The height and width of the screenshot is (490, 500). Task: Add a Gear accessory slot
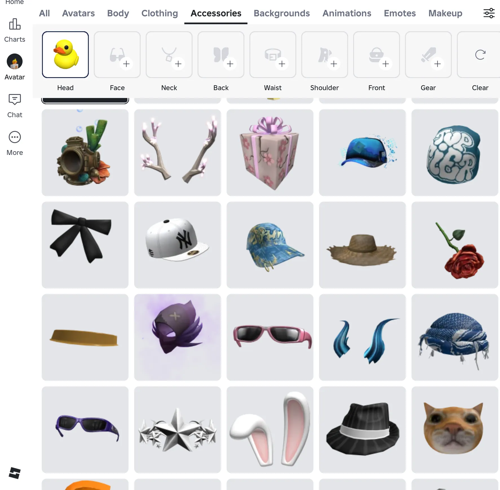(428, 55)
